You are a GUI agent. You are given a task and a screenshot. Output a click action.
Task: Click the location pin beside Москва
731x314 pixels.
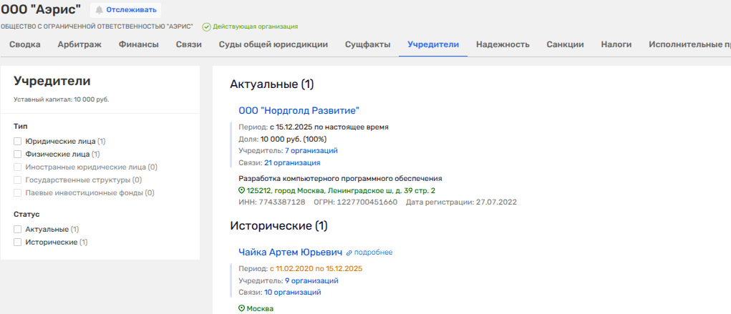pyautogui.click(x=241, y=308)
